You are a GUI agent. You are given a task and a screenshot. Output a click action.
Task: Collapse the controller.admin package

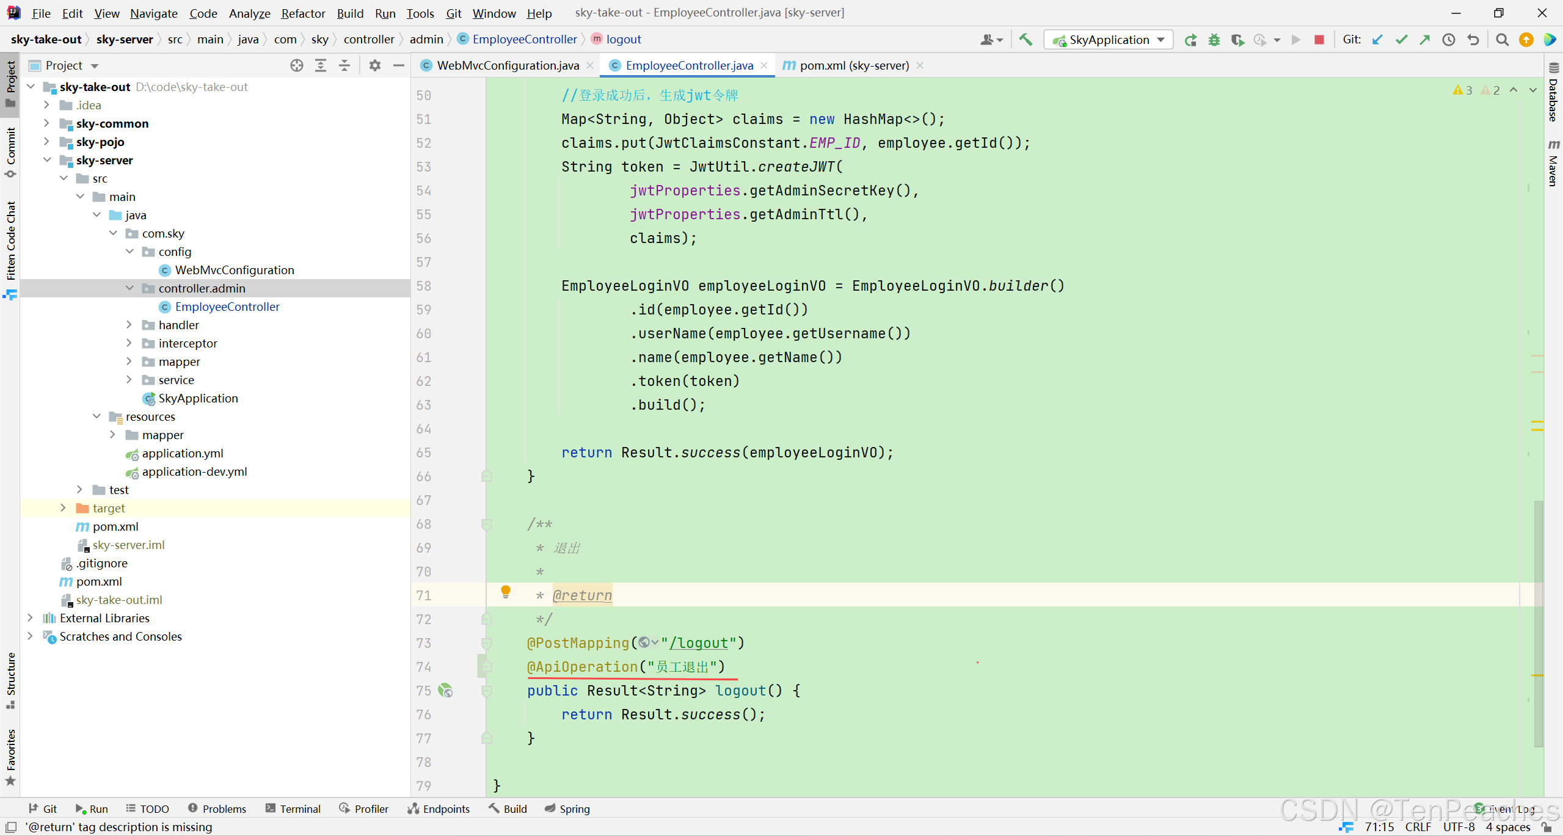click(129, 288)
